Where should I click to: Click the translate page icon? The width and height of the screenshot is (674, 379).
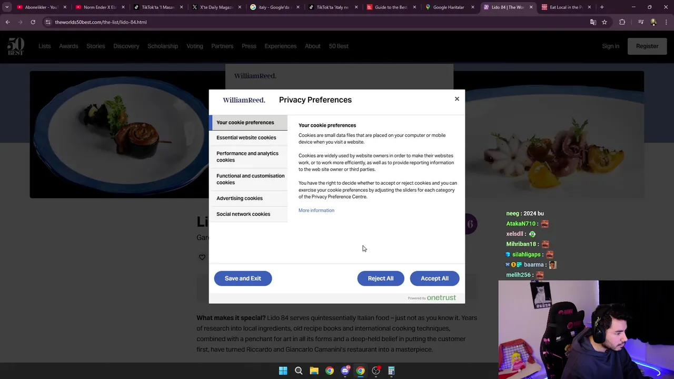click(x=593, y=22)
